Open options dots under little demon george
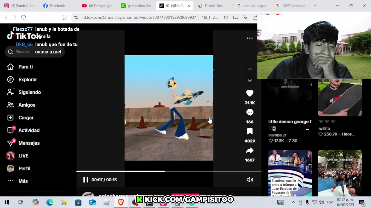 click(x=308, y=129)
